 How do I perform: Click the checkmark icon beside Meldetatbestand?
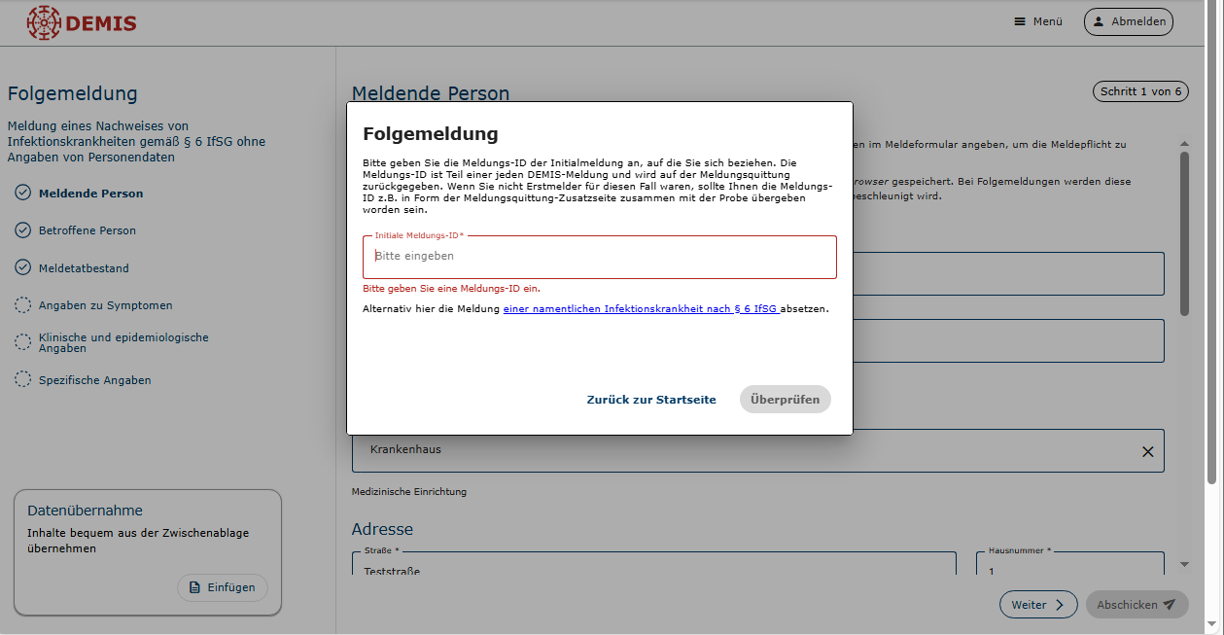(x=23, y=267)
